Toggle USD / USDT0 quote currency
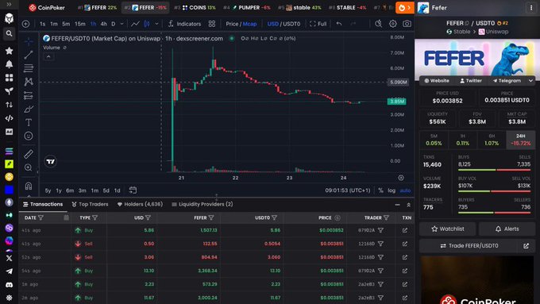This screenshot has height=304, width=540. 283,24
